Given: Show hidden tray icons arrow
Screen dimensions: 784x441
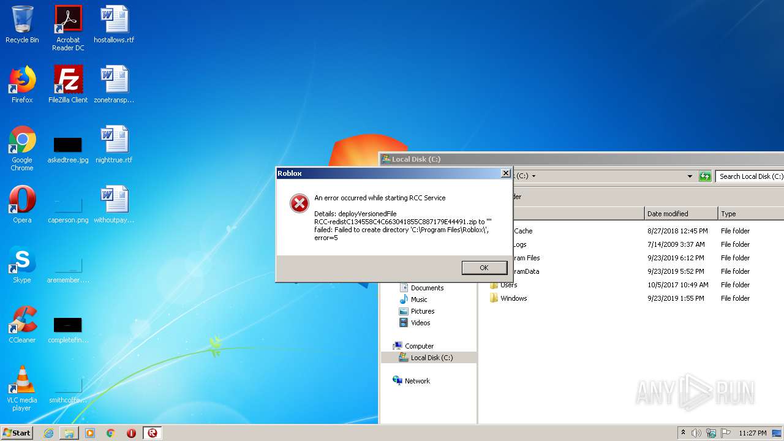Looking at the screenshot, I should (683, 433).
